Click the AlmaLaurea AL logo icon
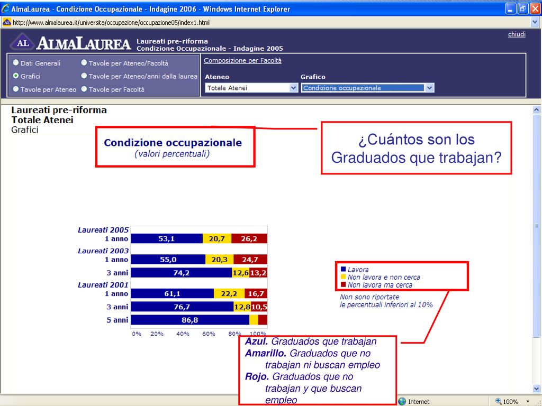This screenshot has width=542, height=406. coord(22,43)
